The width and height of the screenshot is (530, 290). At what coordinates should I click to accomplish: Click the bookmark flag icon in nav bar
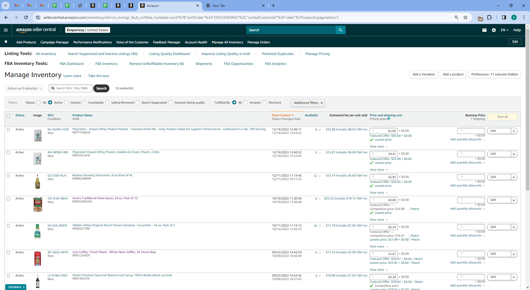[x=6, y=42]
